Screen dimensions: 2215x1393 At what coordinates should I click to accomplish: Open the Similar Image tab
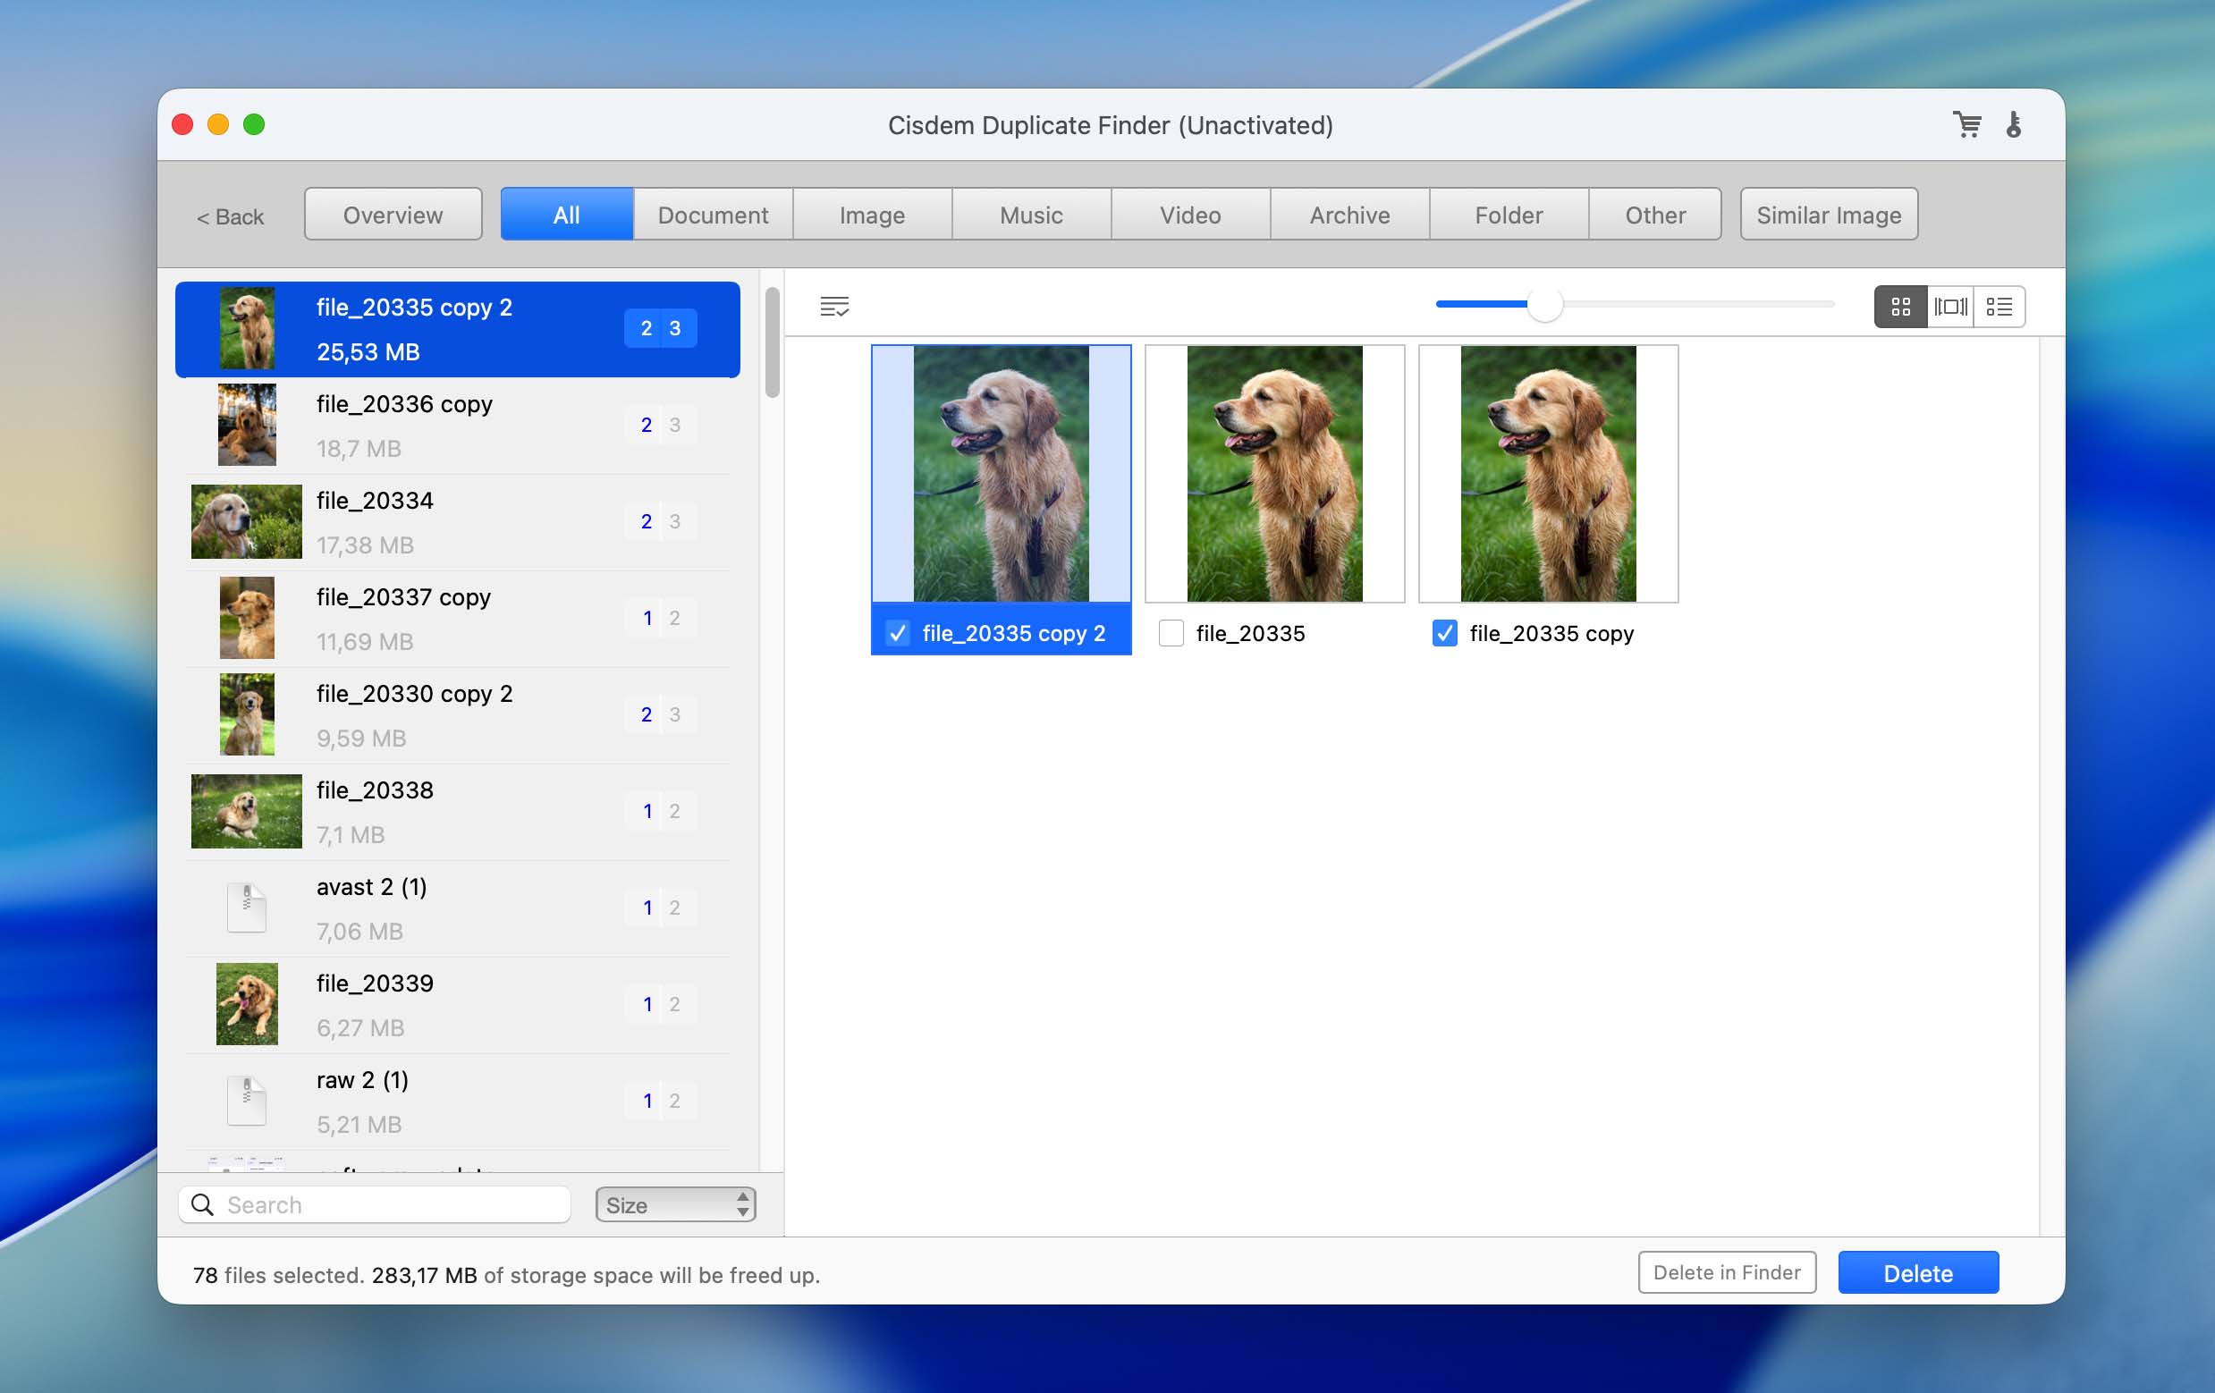(1829, 215)
